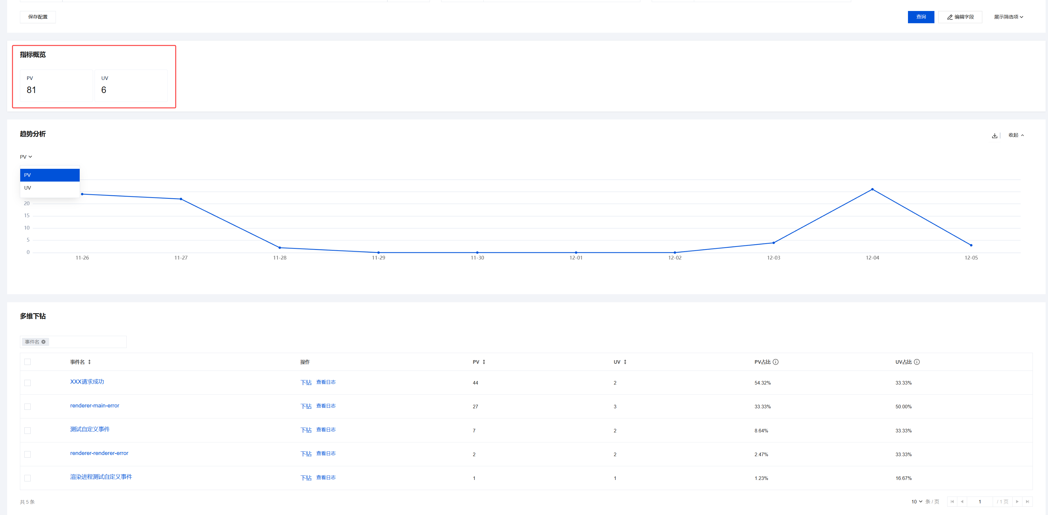
Task: Sort table by PV column arrows
Action: pos(484,362)
